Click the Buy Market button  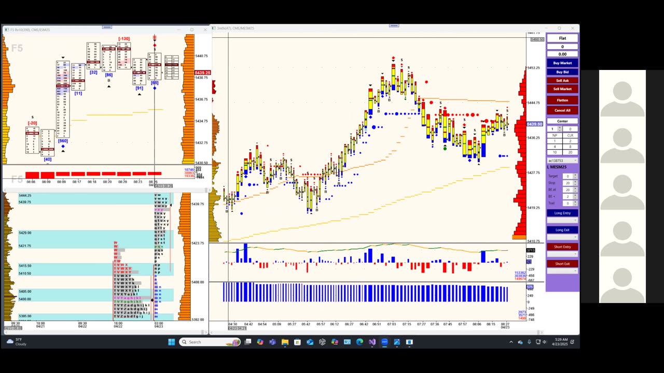pyautogui.click(x=562, y=63)
